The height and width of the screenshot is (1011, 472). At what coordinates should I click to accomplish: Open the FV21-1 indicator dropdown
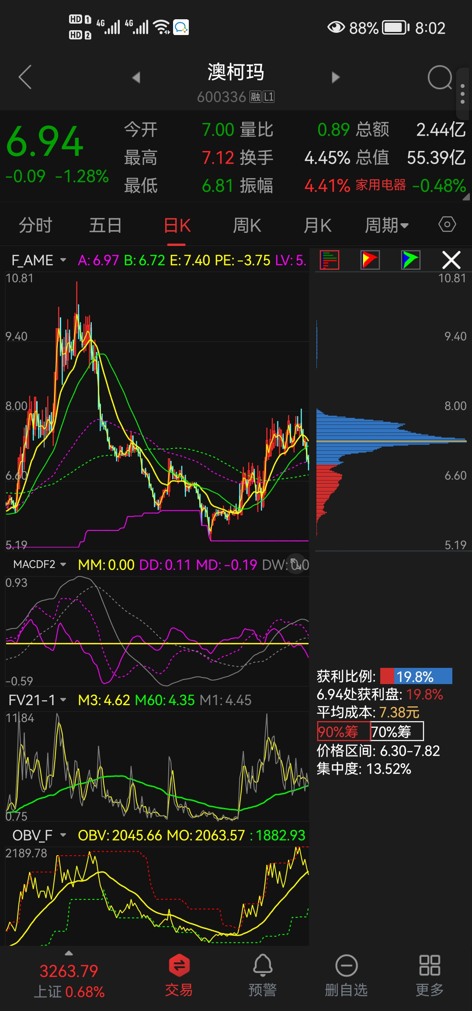(37, 700)
